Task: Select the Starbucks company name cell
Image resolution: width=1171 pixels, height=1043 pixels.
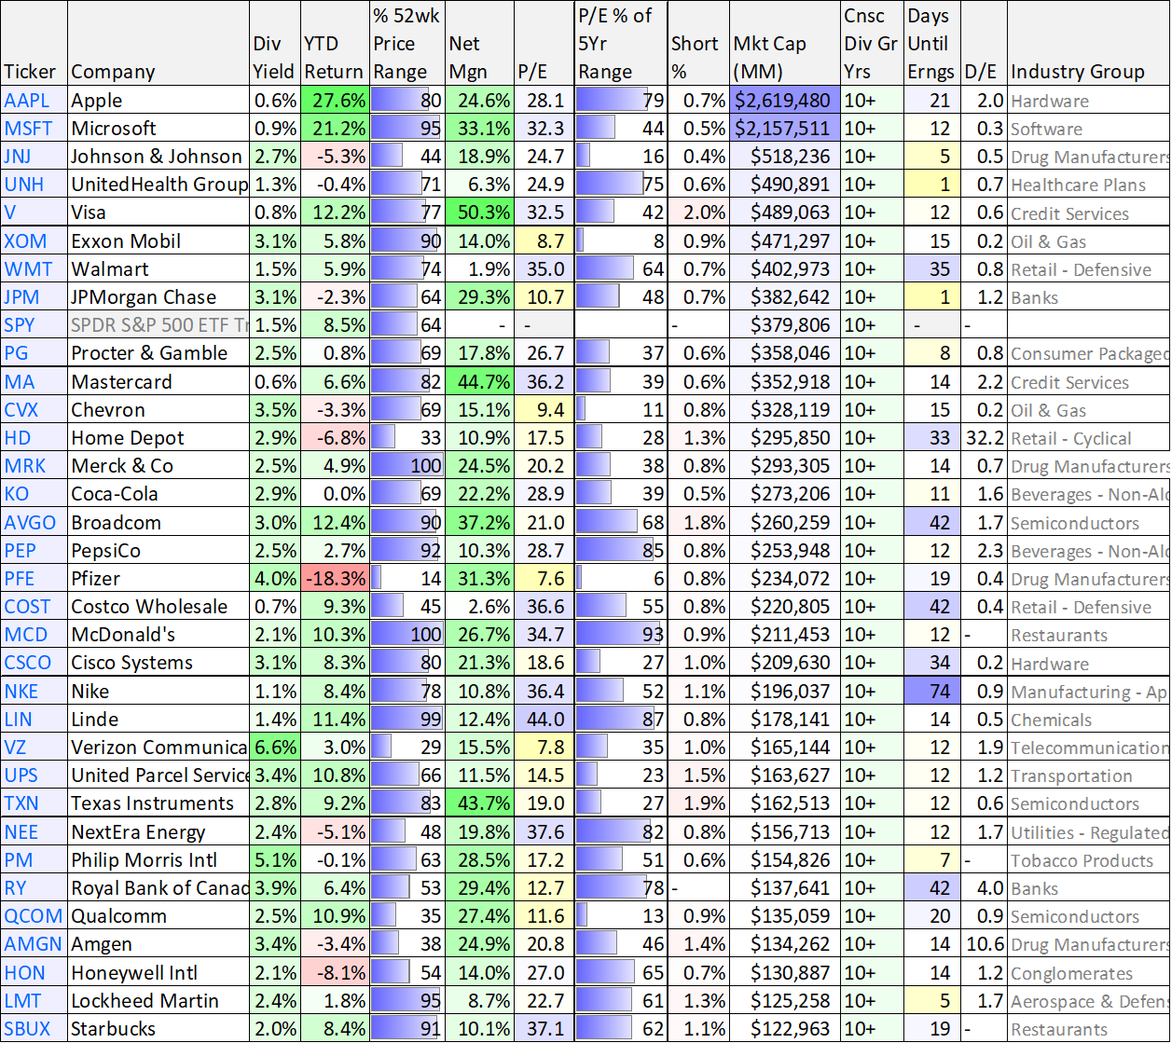Action: [158, 1028]
